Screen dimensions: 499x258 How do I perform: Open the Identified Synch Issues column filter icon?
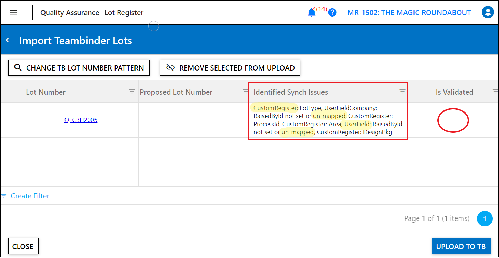click(402, 91)
